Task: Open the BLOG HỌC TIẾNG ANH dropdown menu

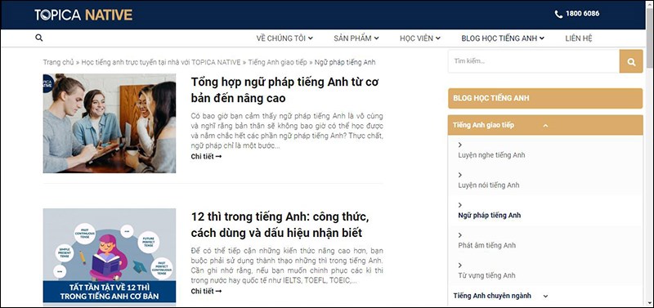Action: click(503, 38)
